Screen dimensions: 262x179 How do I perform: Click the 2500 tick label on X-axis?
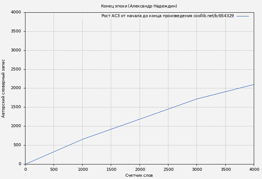click(168, 169)
